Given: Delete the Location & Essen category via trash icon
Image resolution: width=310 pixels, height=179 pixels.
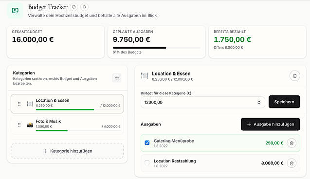Looking at the screenshot, I should click(295, 76).
